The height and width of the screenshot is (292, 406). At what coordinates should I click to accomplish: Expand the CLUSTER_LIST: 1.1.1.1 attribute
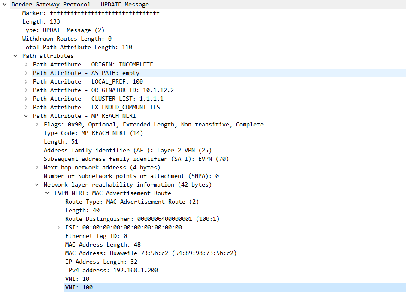point(26,99)
